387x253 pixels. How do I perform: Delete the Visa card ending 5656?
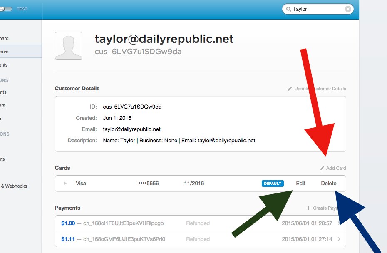(328, 183)
